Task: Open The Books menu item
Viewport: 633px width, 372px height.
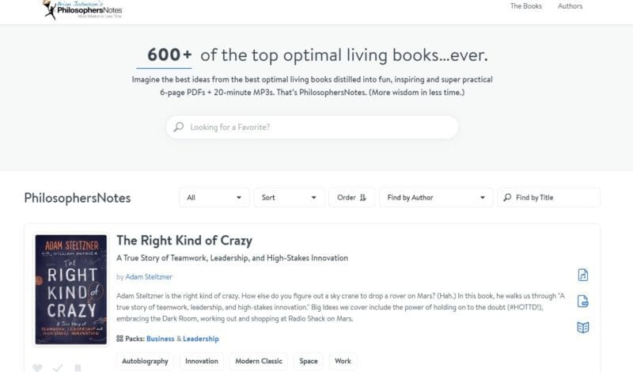Action: tap(525, 6)
